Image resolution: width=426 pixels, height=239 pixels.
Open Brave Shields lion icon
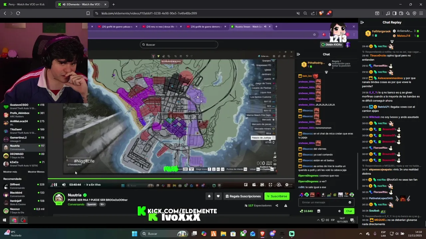coord(321,13)
